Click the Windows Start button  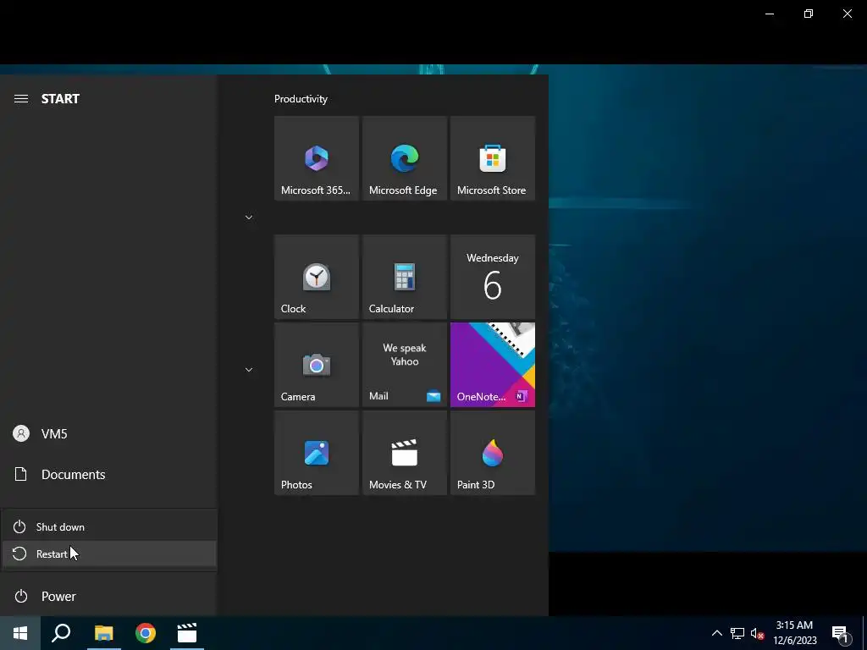(20, 633)
